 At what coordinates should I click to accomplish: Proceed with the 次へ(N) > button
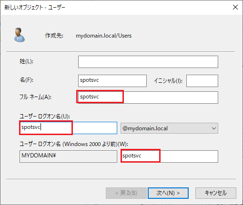point(168,193)
